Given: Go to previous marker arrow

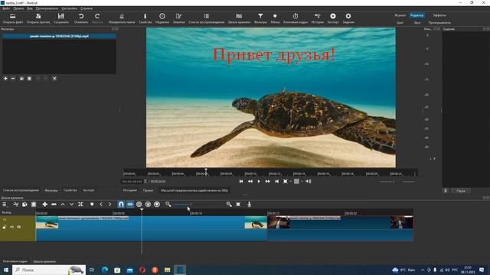Looking at the screenshot, I should 101,204.
